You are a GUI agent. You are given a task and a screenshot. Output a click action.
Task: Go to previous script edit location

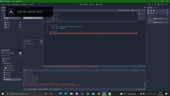(x=142, y=10)
